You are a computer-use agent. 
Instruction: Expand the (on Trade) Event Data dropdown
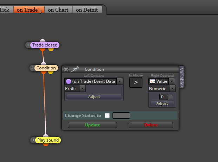(x=120, y=81)
